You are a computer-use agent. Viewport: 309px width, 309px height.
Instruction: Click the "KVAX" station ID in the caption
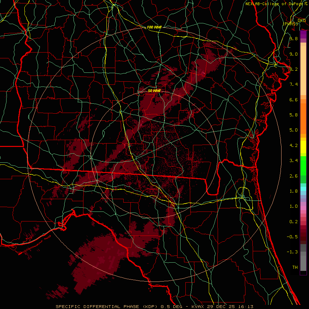click(197, 307)
